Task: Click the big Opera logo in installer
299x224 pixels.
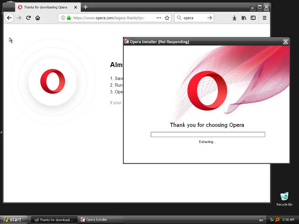Action: point(207,91)
